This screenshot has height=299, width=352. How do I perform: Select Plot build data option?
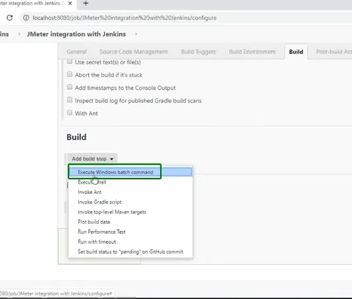(130, 222)
